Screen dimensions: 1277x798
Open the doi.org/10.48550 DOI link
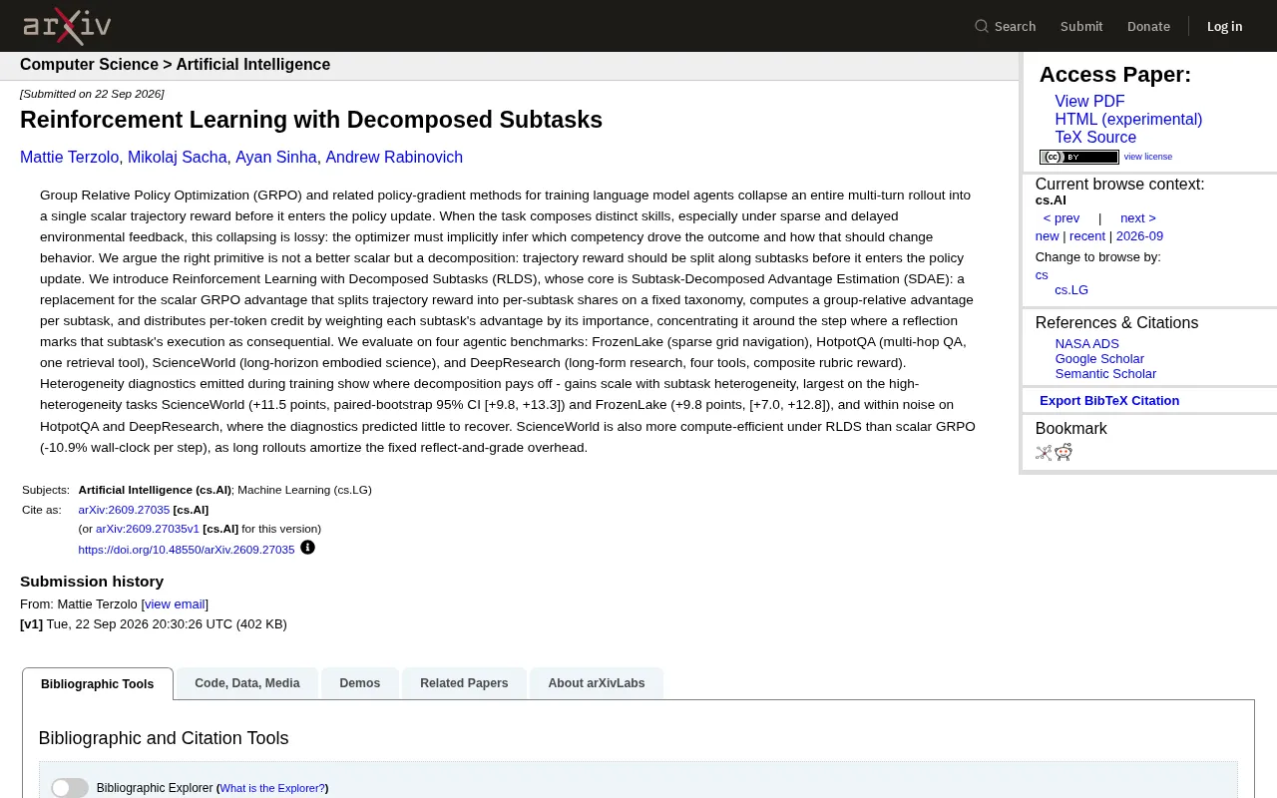pyautogui.click(x=187, y=550)
